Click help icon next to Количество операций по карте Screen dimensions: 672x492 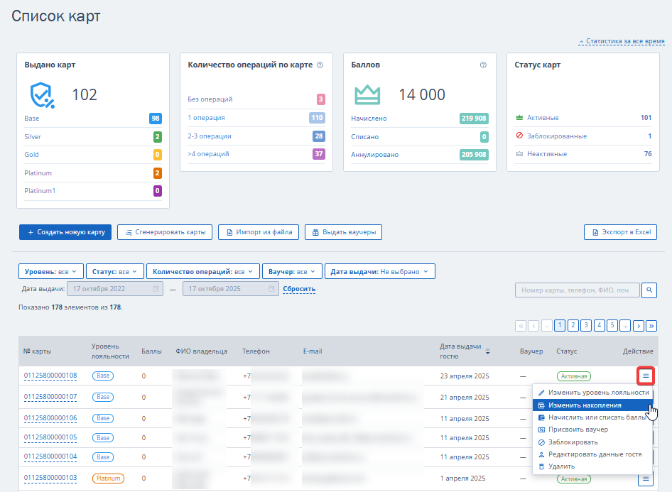pyautogui.click(x=320, y=65)
